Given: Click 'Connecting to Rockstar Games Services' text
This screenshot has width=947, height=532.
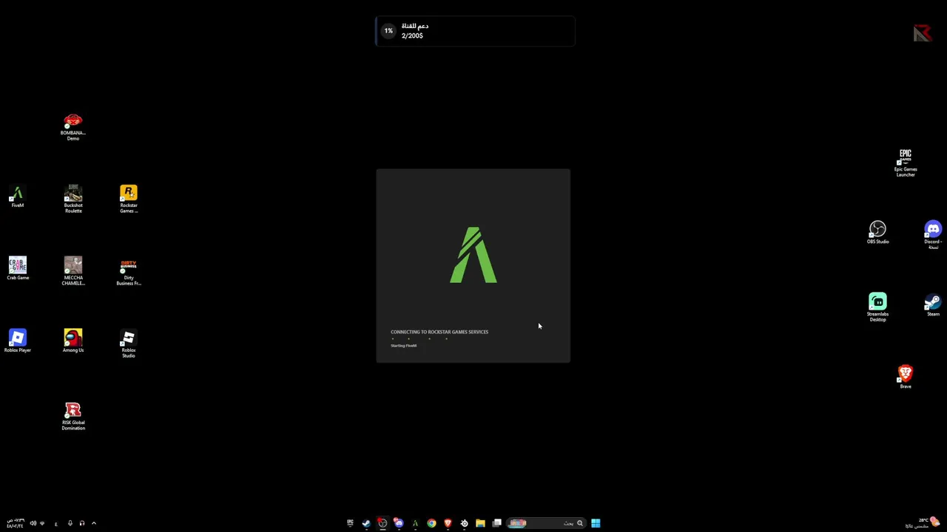Looking at the screenshot, I should pos(439,332).
